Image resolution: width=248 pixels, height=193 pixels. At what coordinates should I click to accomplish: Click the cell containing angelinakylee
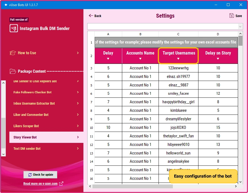[178, 161]
